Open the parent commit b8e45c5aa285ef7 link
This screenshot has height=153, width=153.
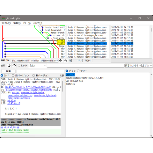click(28, 87)
